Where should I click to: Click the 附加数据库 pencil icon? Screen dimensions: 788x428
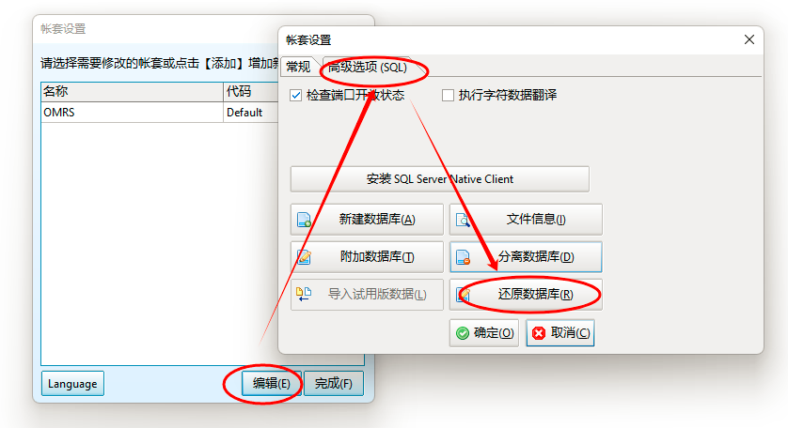[x=304, y=257]
